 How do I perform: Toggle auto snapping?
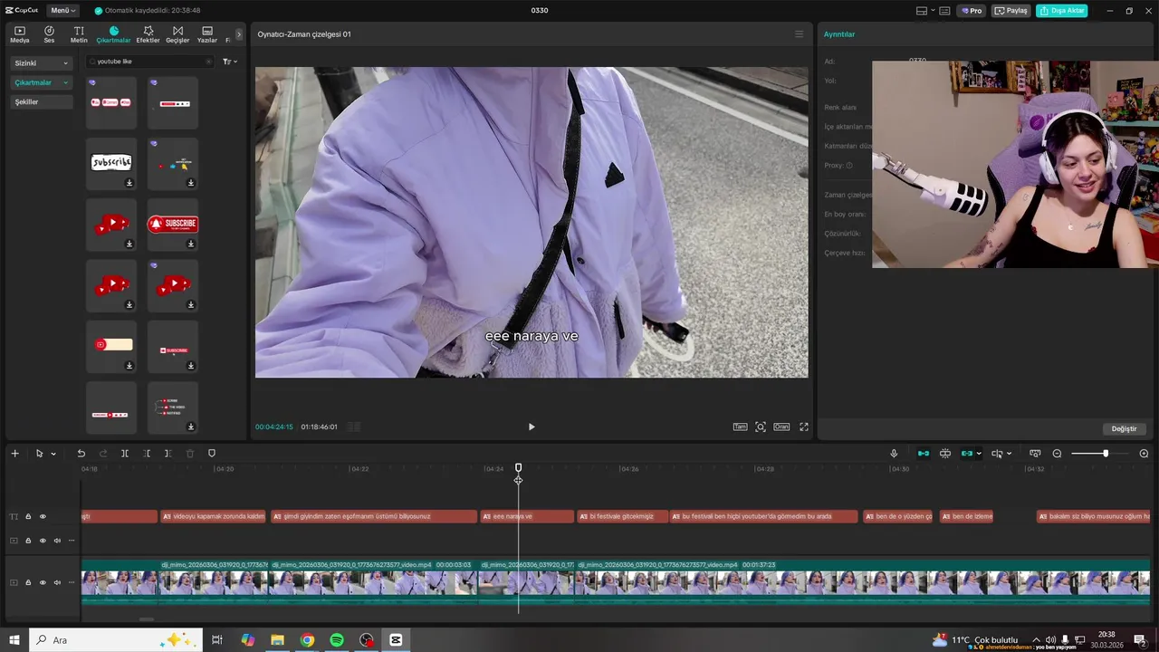pos(945,454)
